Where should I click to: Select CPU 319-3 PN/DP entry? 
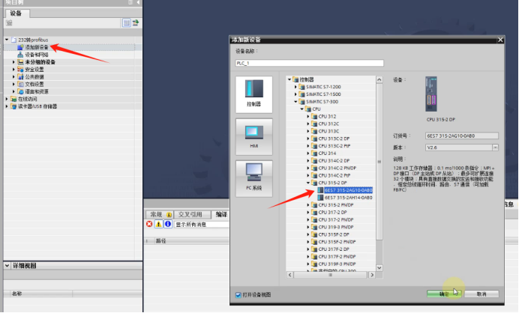tap(336, 227)
